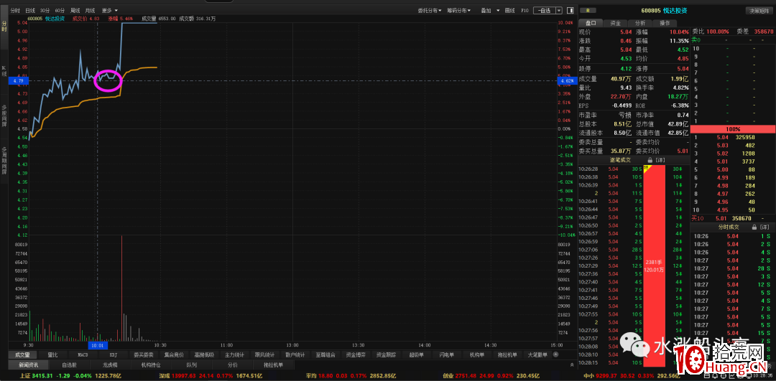This screenshot has height=381, width=776.
Task: Switch to the 分析 tab
Action: coord(640,23)
